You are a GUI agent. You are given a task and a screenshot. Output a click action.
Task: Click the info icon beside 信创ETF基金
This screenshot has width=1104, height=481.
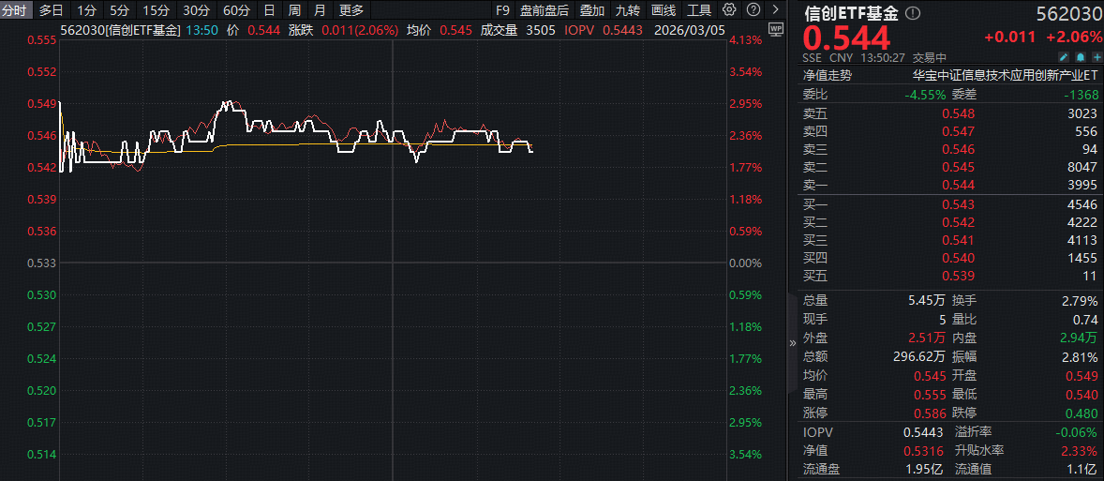(914, 13)
